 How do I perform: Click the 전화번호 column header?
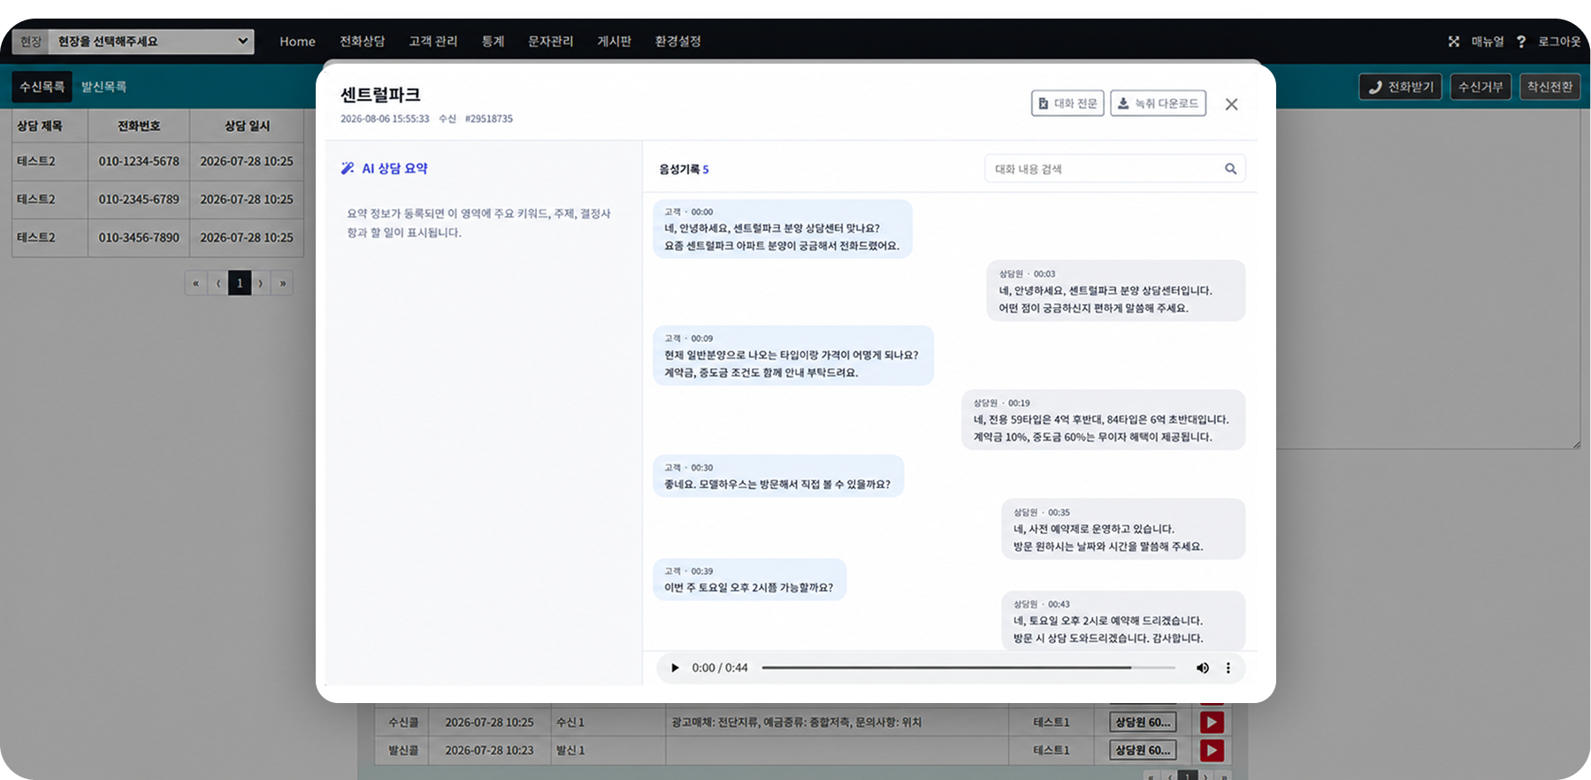click(139, 126)
